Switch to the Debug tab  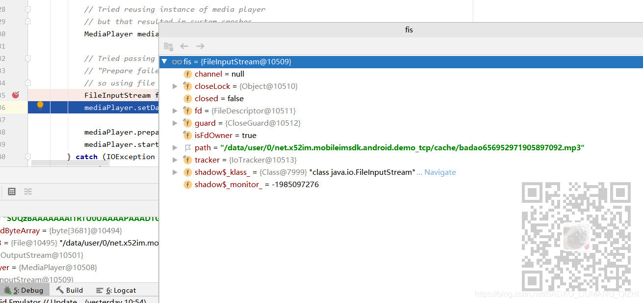(x=25, y=290)
